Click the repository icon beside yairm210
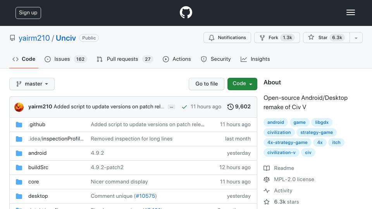 pos(12,38)
